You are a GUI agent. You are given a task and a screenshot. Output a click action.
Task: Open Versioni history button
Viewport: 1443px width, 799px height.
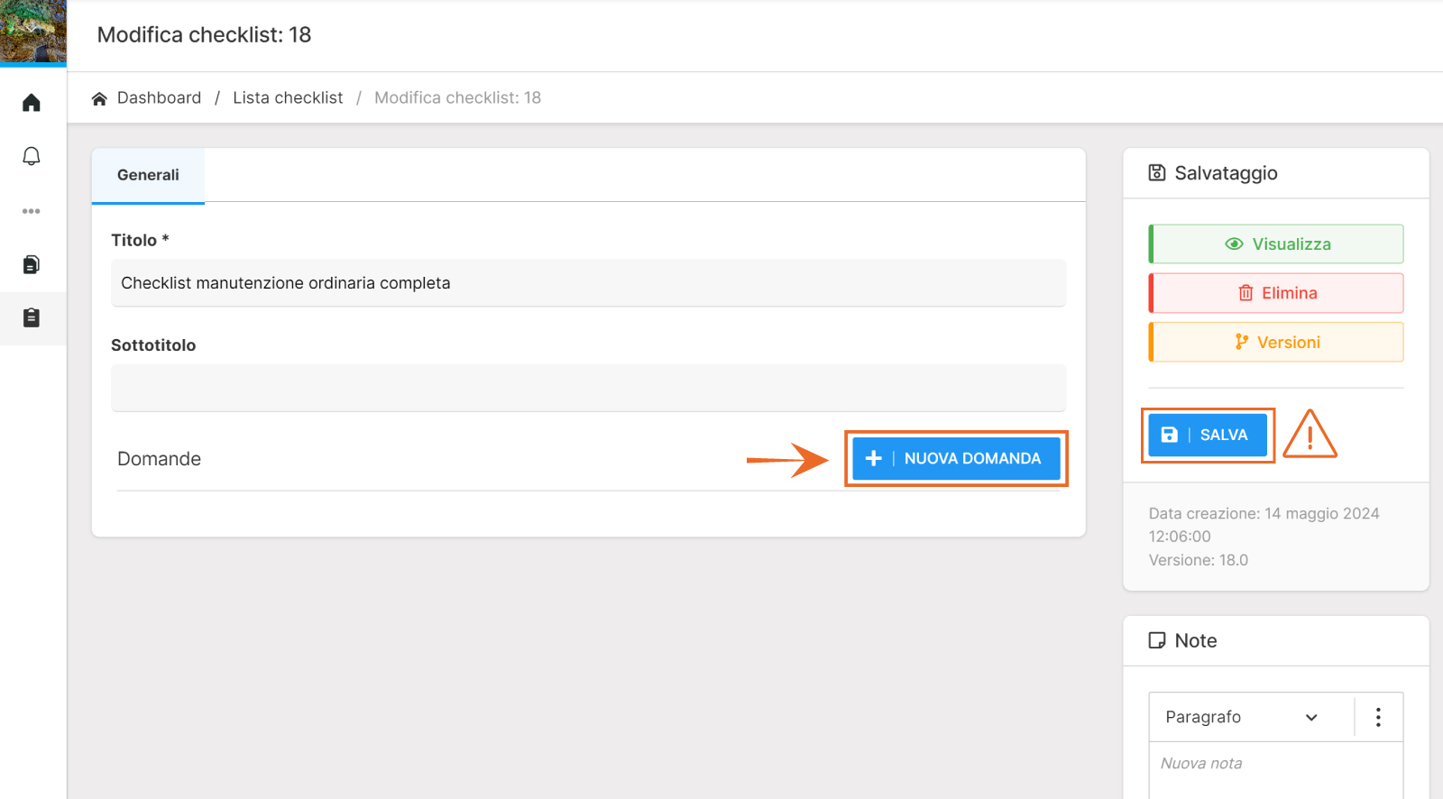(1276, 343)
